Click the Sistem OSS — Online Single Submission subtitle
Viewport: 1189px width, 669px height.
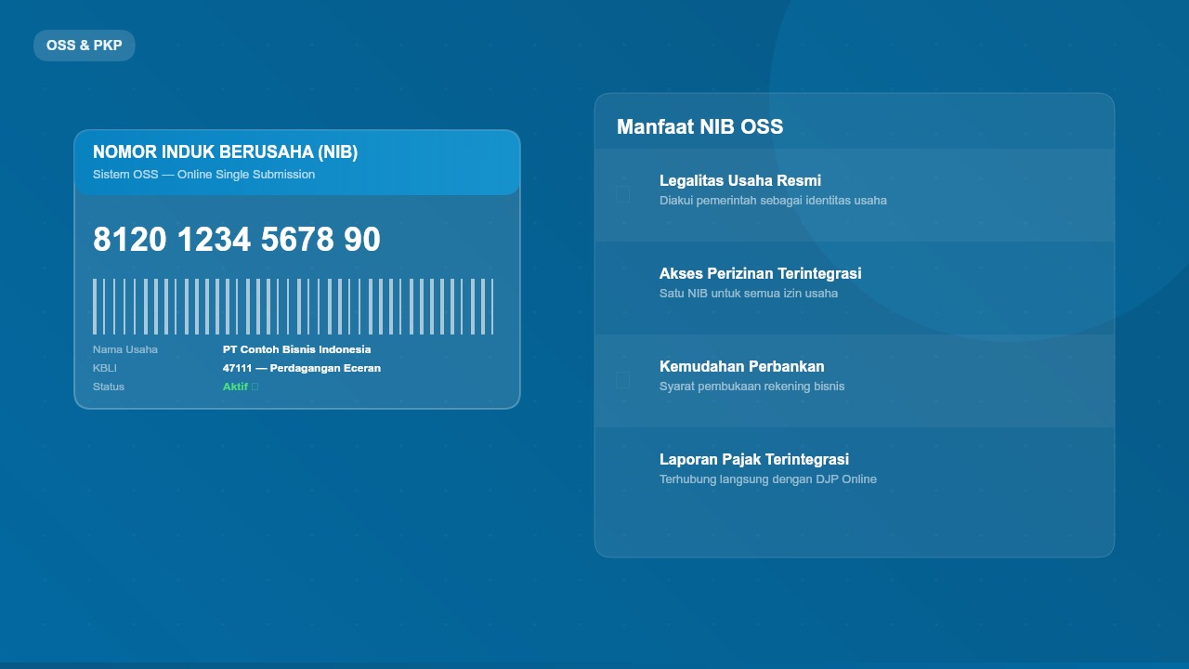(x=203, y=175)
